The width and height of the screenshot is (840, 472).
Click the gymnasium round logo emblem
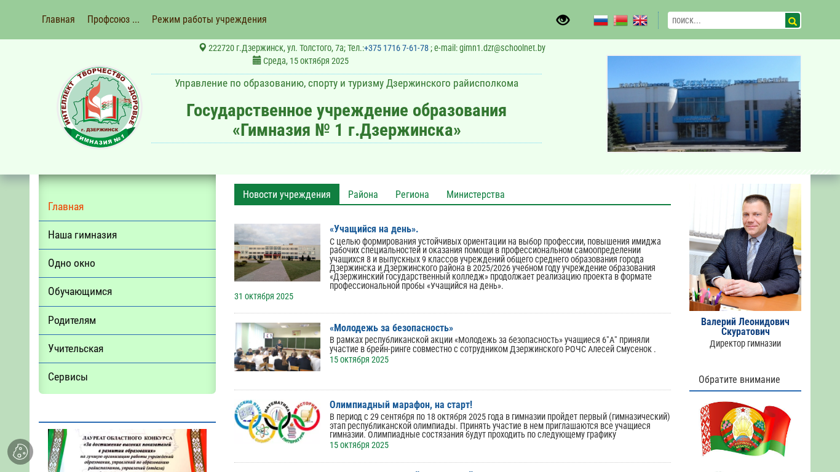click(100, 108)
